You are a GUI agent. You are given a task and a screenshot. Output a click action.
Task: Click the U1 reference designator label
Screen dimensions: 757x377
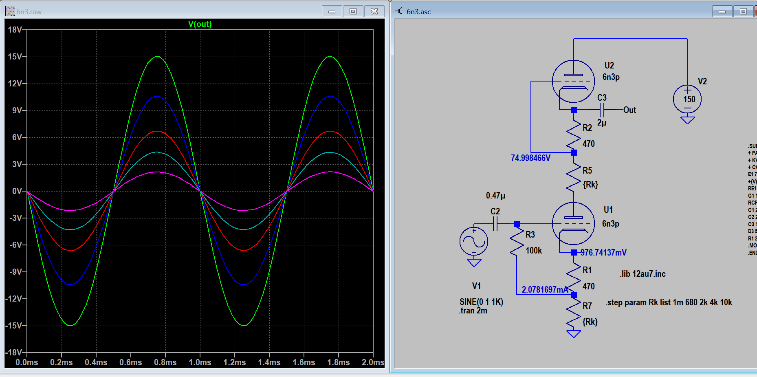coord(608,209)
